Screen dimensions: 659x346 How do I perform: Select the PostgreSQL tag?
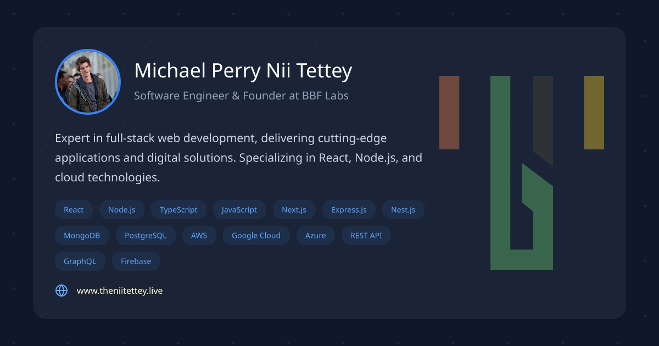tap(146, 236)
